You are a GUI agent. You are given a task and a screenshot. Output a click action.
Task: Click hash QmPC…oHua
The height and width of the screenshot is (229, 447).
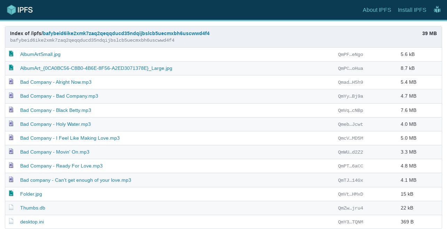[x=351, y=68]
